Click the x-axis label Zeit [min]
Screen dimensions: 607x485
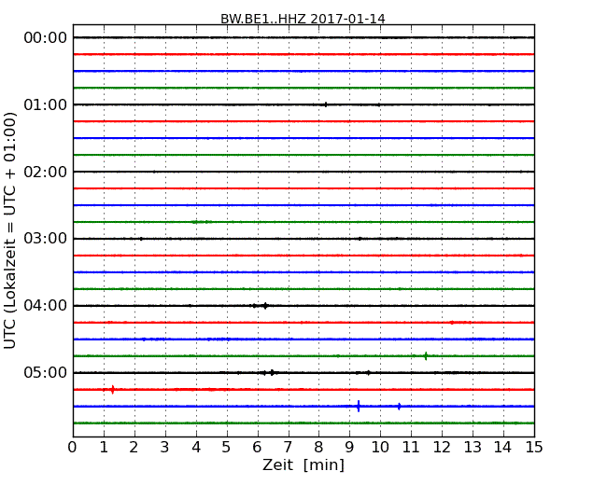click(x=303, y=465)
